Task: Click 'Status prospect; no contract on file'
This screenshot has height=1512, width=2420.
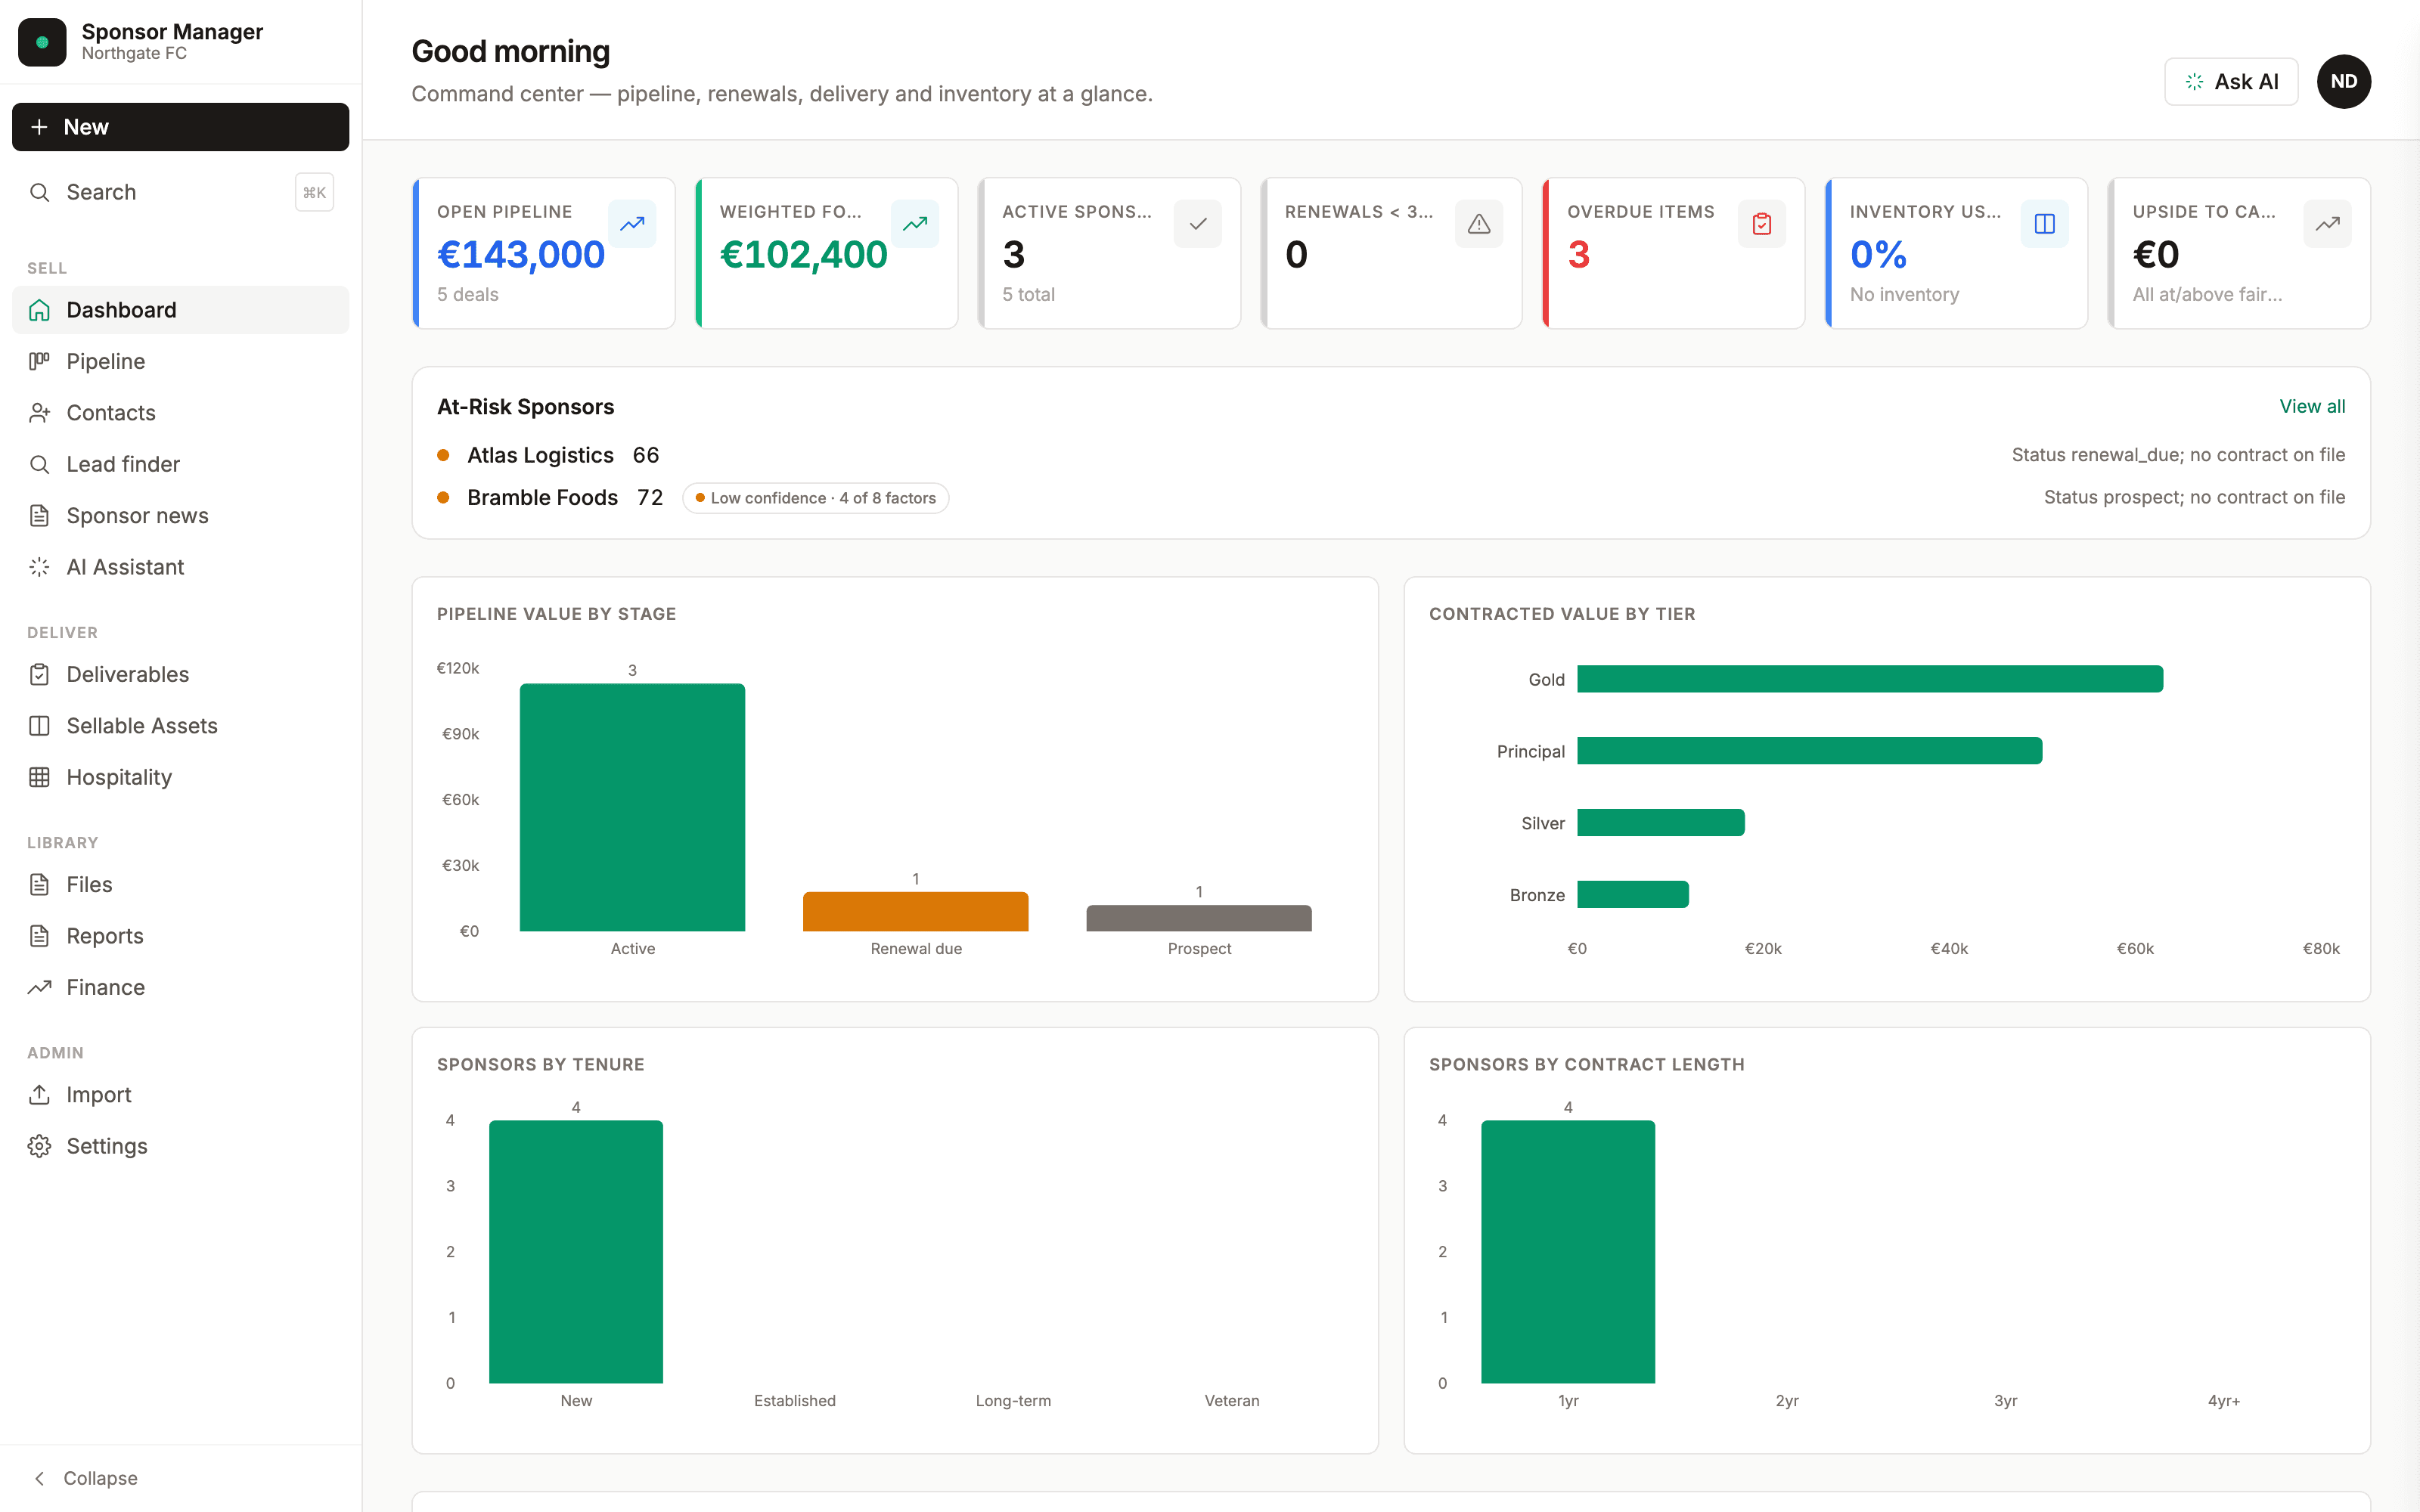Action: 2194,498
